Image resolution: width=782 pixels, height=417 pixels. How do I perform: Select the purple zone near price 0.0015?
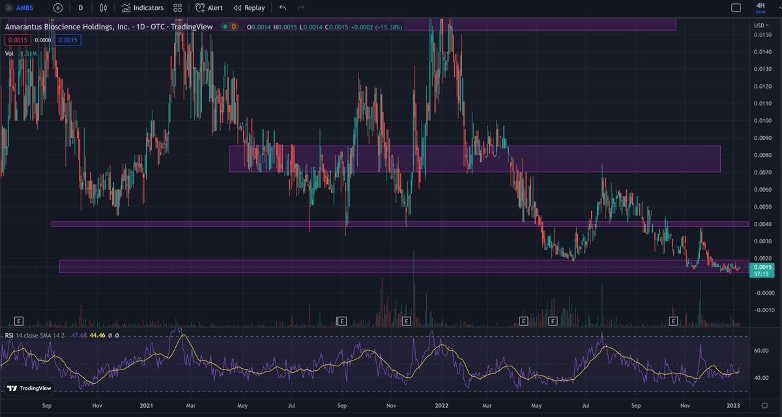pyautogui.click(x=403, y=267)
